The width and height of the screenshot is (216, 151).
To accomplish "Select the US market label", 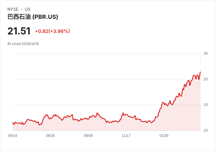I will tap(28, 9).
